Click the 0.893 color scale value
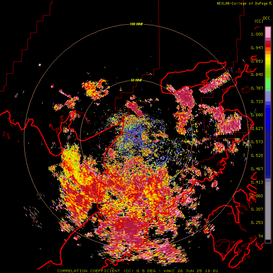Viewport: 273px width, 273px height. 257,61
